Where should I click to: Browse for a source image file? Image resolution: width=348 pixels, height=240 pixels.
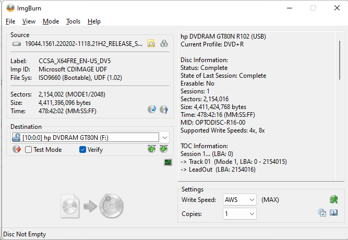[x=151, y=44]
